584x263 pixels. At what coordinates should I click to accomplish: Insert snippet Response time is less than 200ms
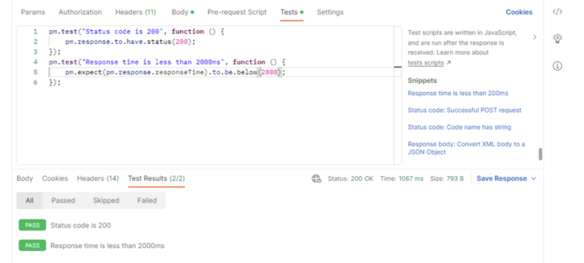(x=458, y=93)
